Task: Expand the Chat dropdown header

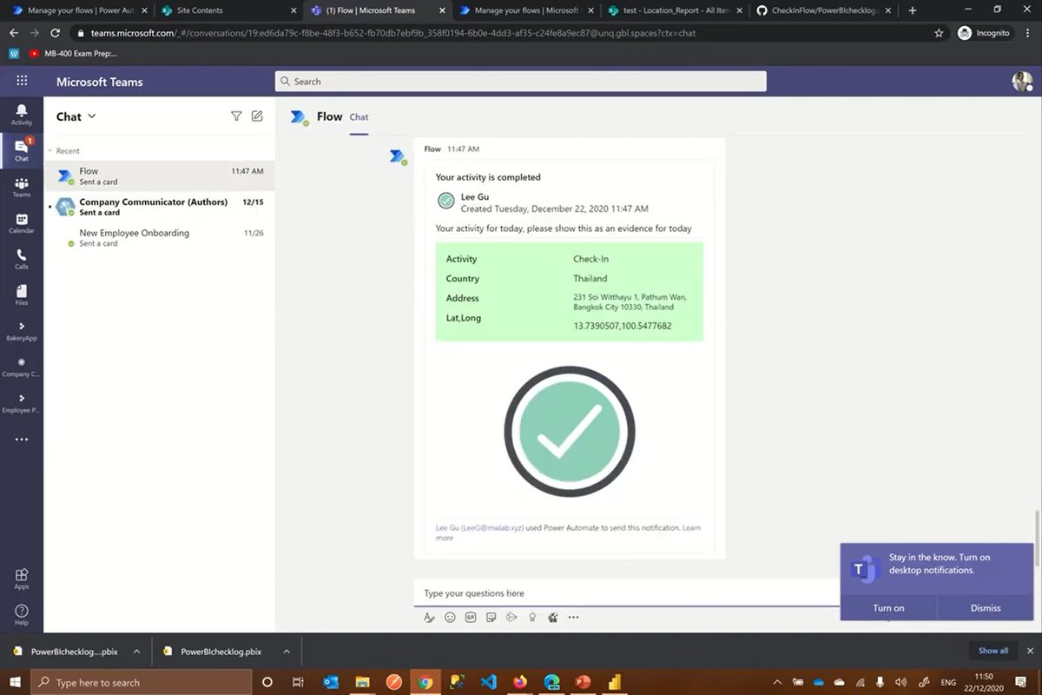Action: coord(76,116)
